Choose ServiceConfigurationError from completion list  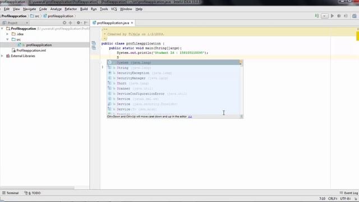[173, 94]
